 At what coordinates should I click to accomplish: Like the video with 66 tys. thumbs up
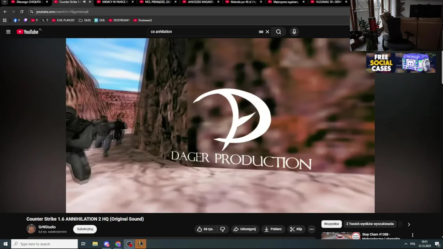205,229
